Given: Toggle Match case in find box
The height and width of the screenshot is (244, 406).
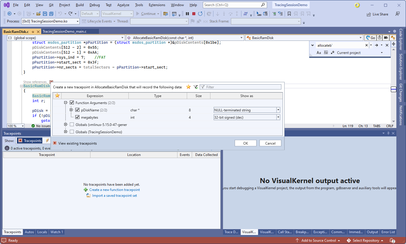Looking at the screenshot, I should point(319,53).
